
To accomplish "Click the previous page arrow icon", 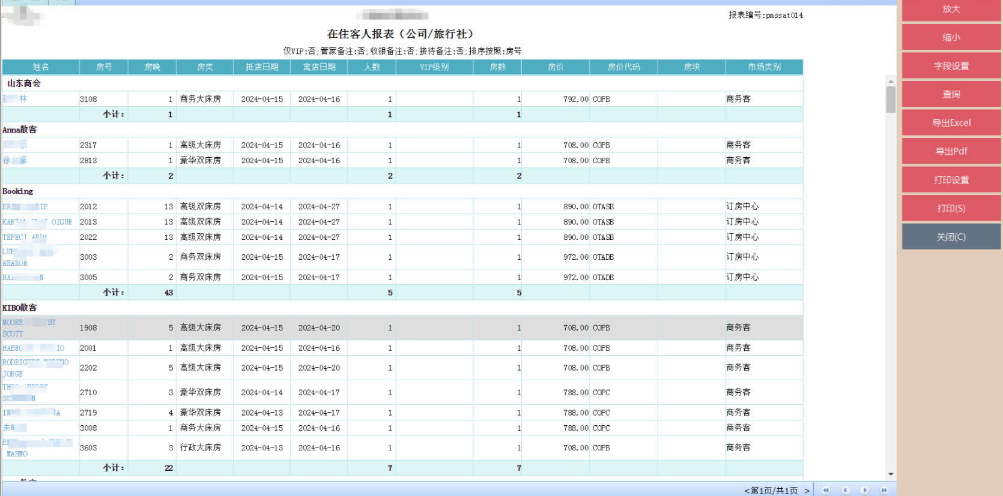I will [x=845, y=490].
